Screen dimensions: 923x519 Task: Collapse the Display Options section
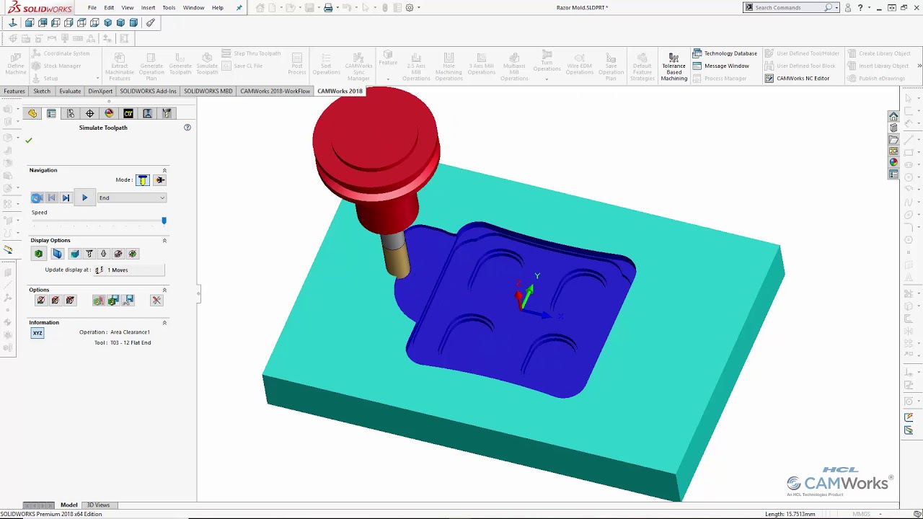(164, 240)
